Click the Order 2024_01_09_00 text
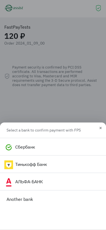106x230 pixels. pos(24,43)
